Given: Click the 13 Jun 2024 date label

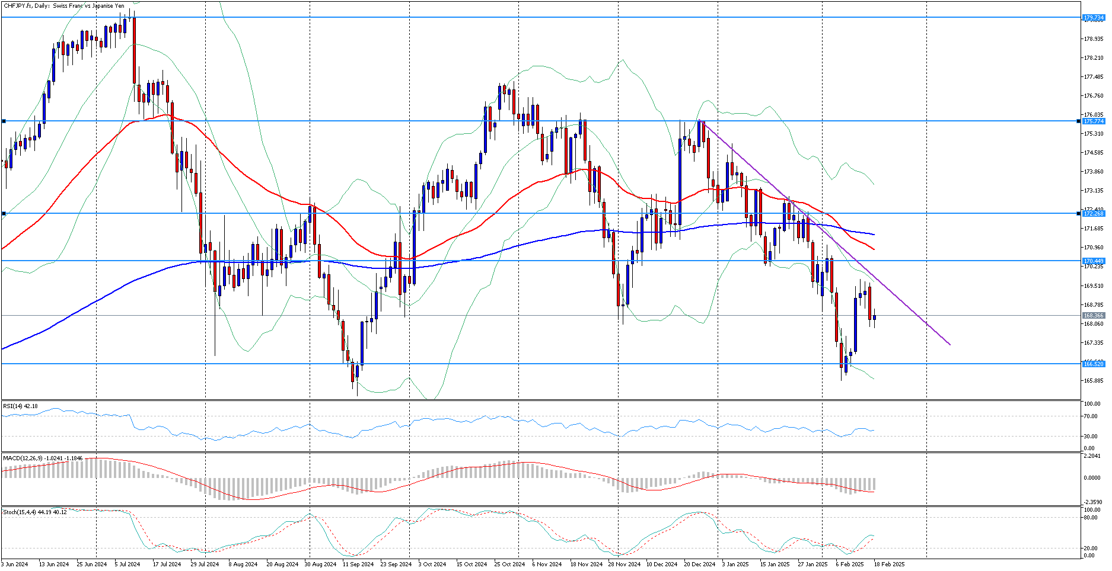Looking at the screenshot, I should [54, 564].
